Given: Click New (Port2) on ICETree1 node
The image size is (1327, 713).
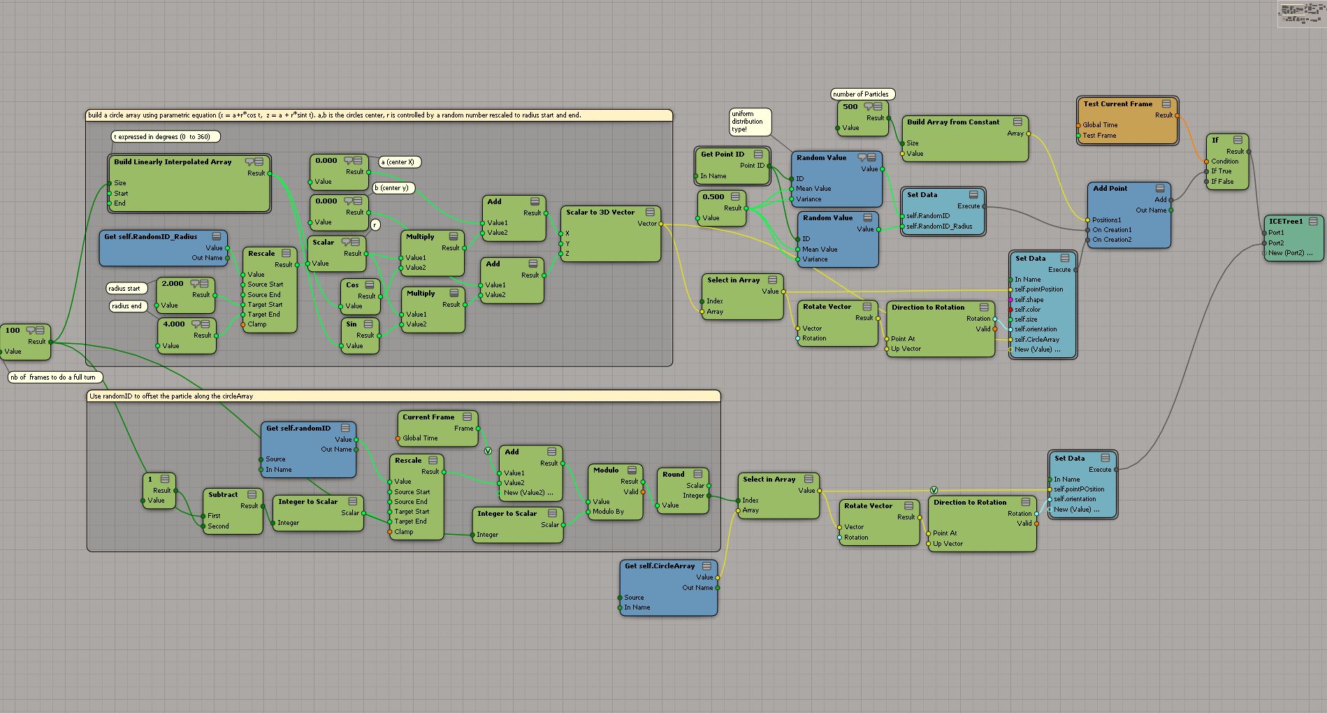Looking at the screenshot, I should (1290, 253).
